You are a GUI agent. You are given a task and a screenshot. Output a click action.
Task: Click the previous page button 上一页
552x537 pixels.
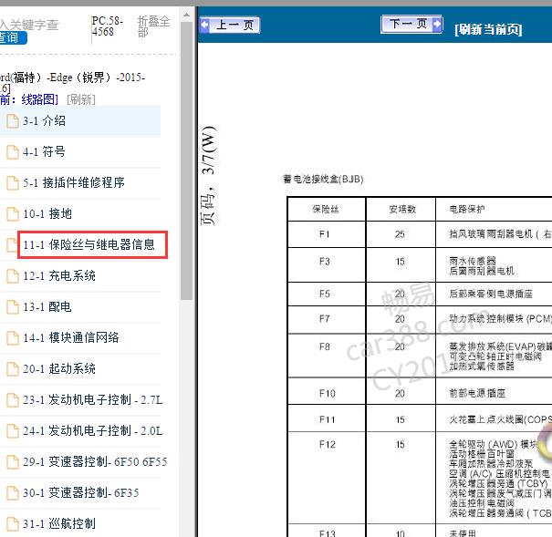[230, 25]
